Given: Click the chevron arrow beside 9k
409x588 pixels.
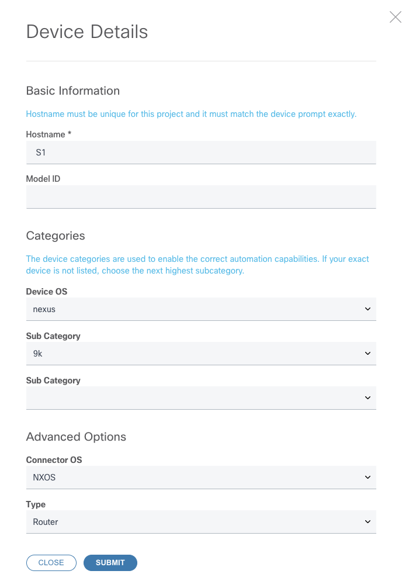Looking at the screenshot, I should (x=368, y=354).
